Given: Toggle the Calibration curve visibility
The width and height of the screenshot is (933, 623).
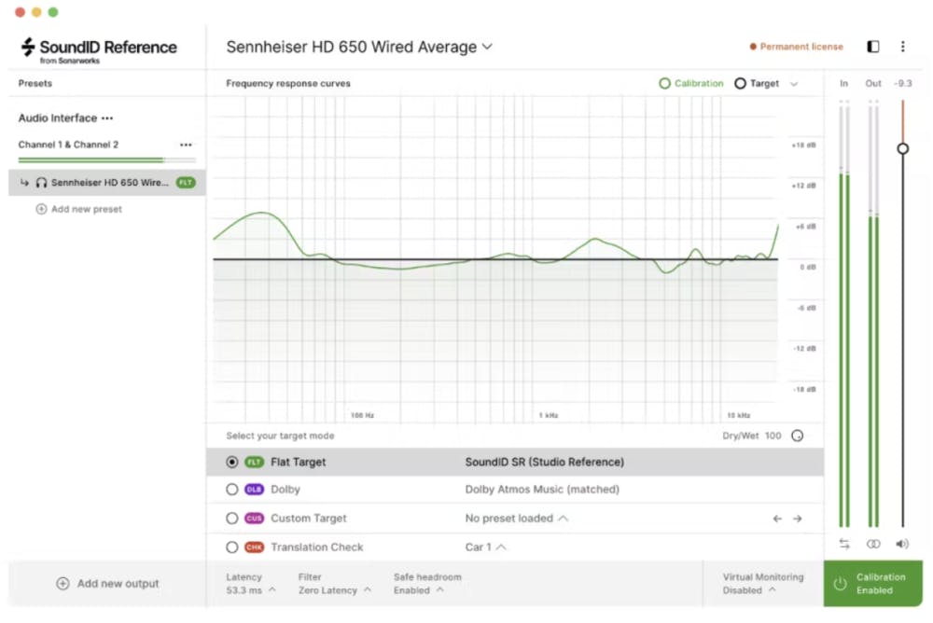Looking at the screenshot, I should (x=691, y=84).
